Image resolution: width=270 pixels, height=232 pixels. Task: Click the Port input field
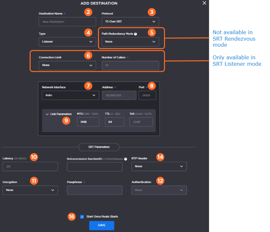click(147, 95)
